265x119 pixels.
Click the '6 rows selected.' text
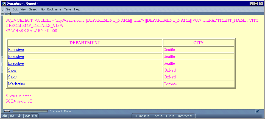pyautogui.click(x=19, y=96)
